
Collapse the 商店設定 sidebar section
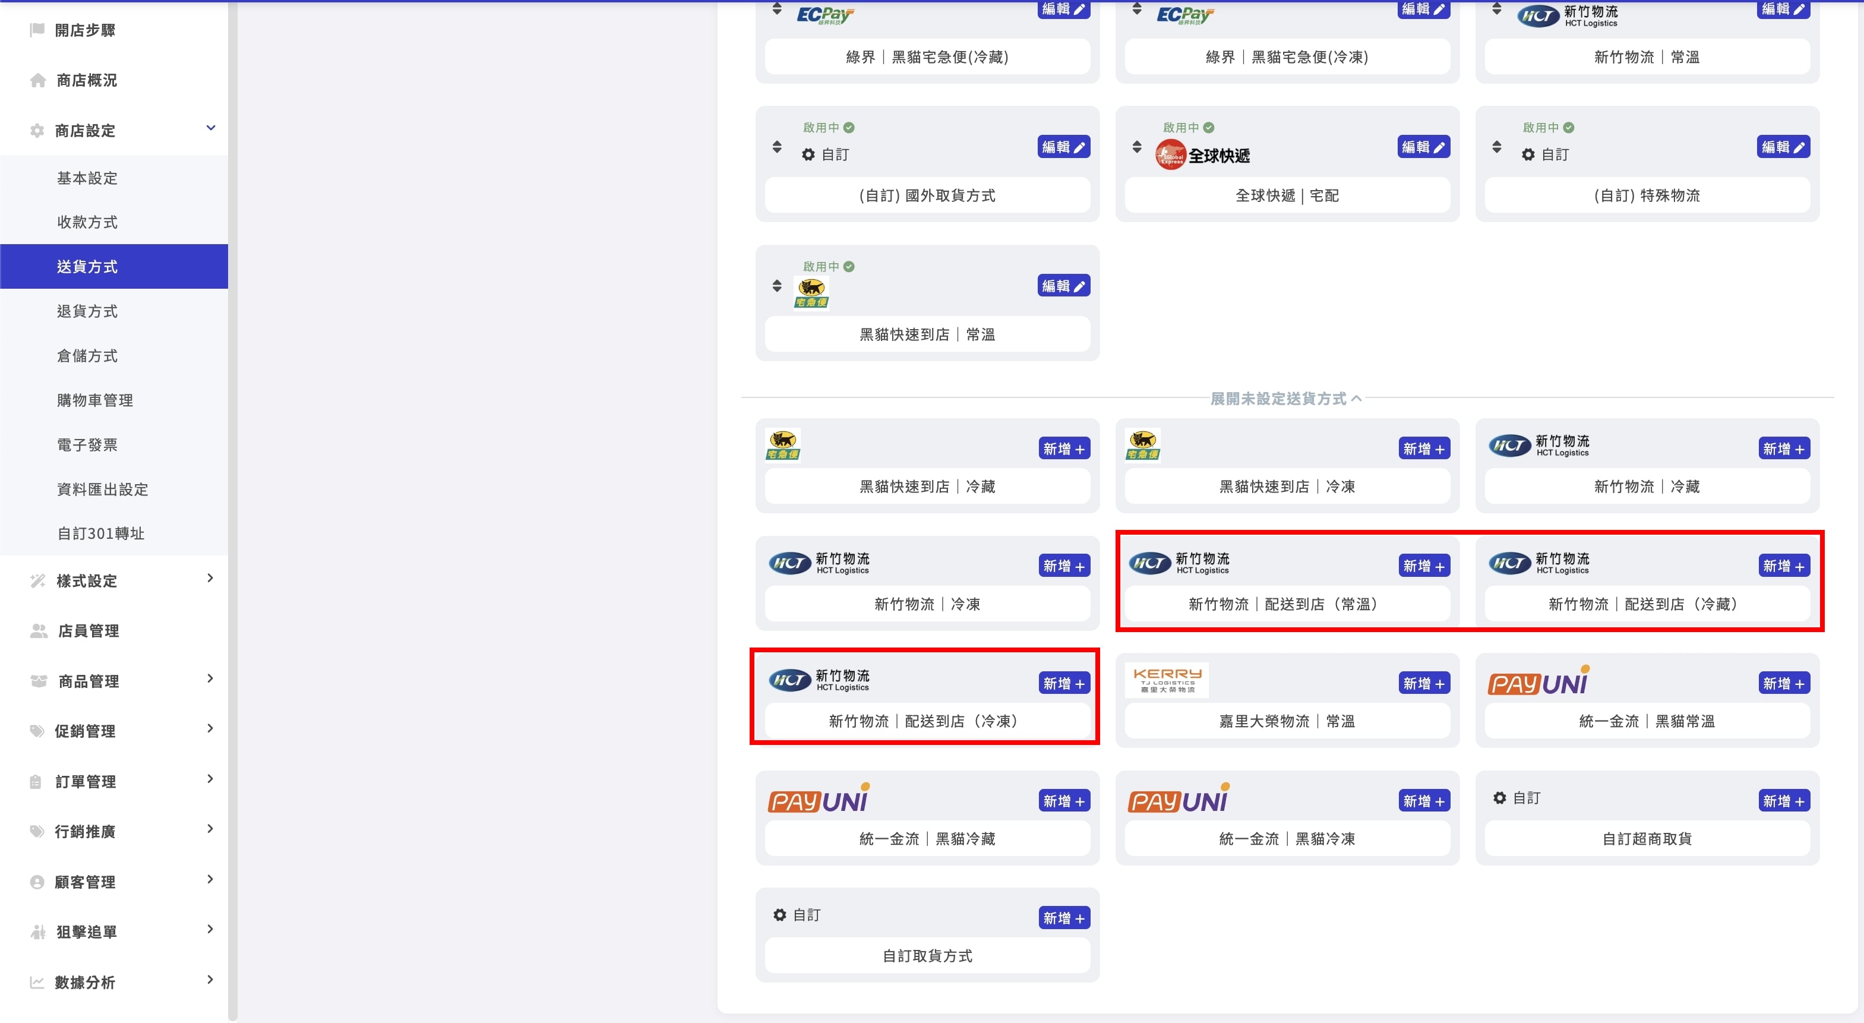(210, 128)
